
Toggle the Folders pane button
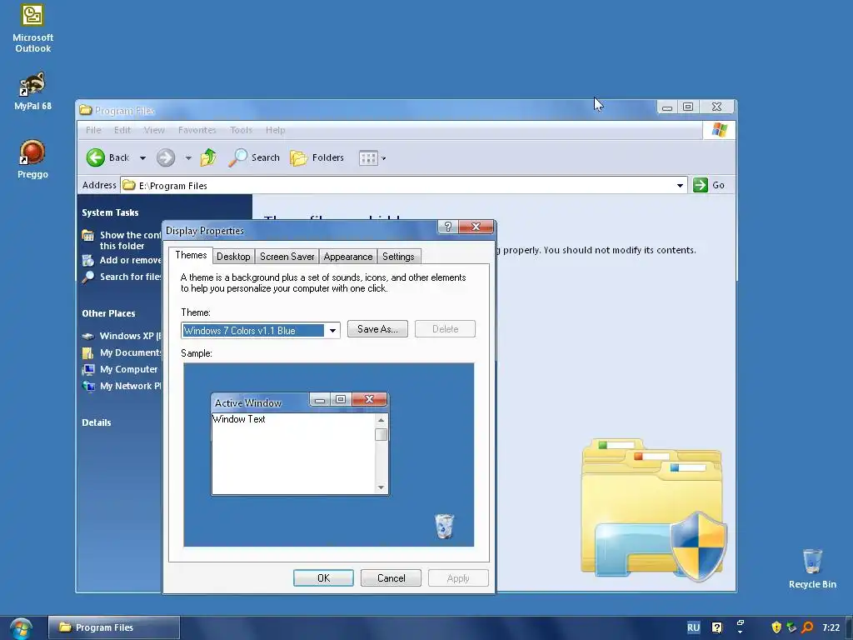(317, 157)
